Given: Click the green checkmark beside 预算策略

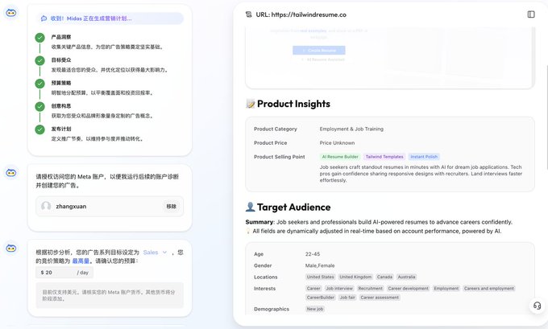Looking at the screenshot, I should tap(40, 84).
